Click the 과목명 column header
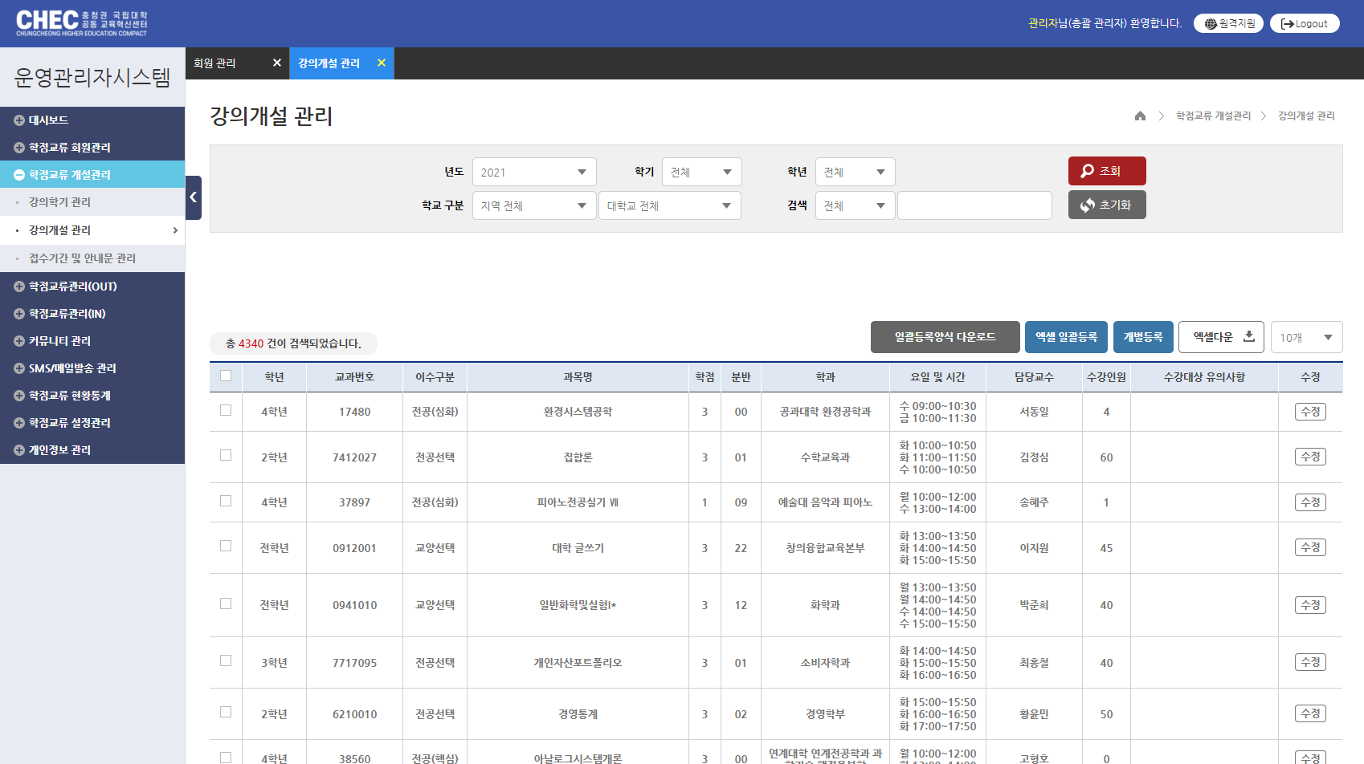1364x764 pixels. (x=578, y=377)
